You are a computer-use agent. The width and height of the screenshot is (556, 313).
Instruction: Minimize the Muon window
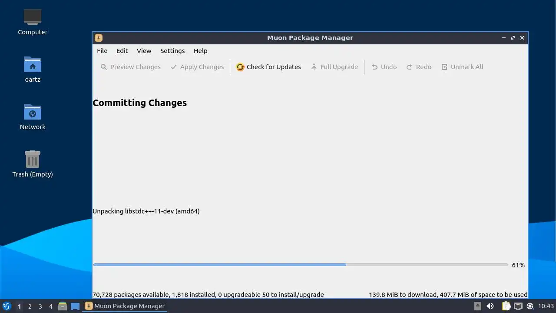click(x=504, y=38)
